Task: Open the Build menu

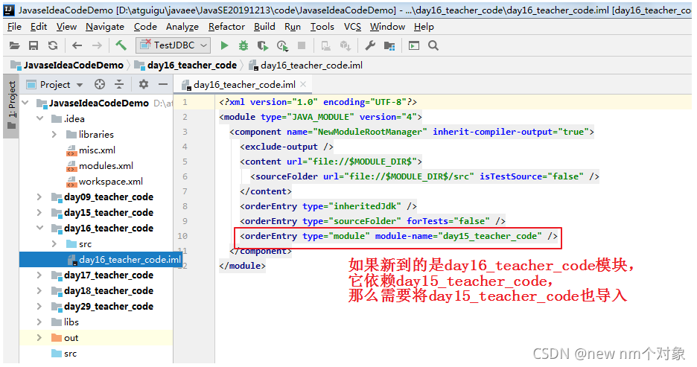Action: (x=264, y=27)
